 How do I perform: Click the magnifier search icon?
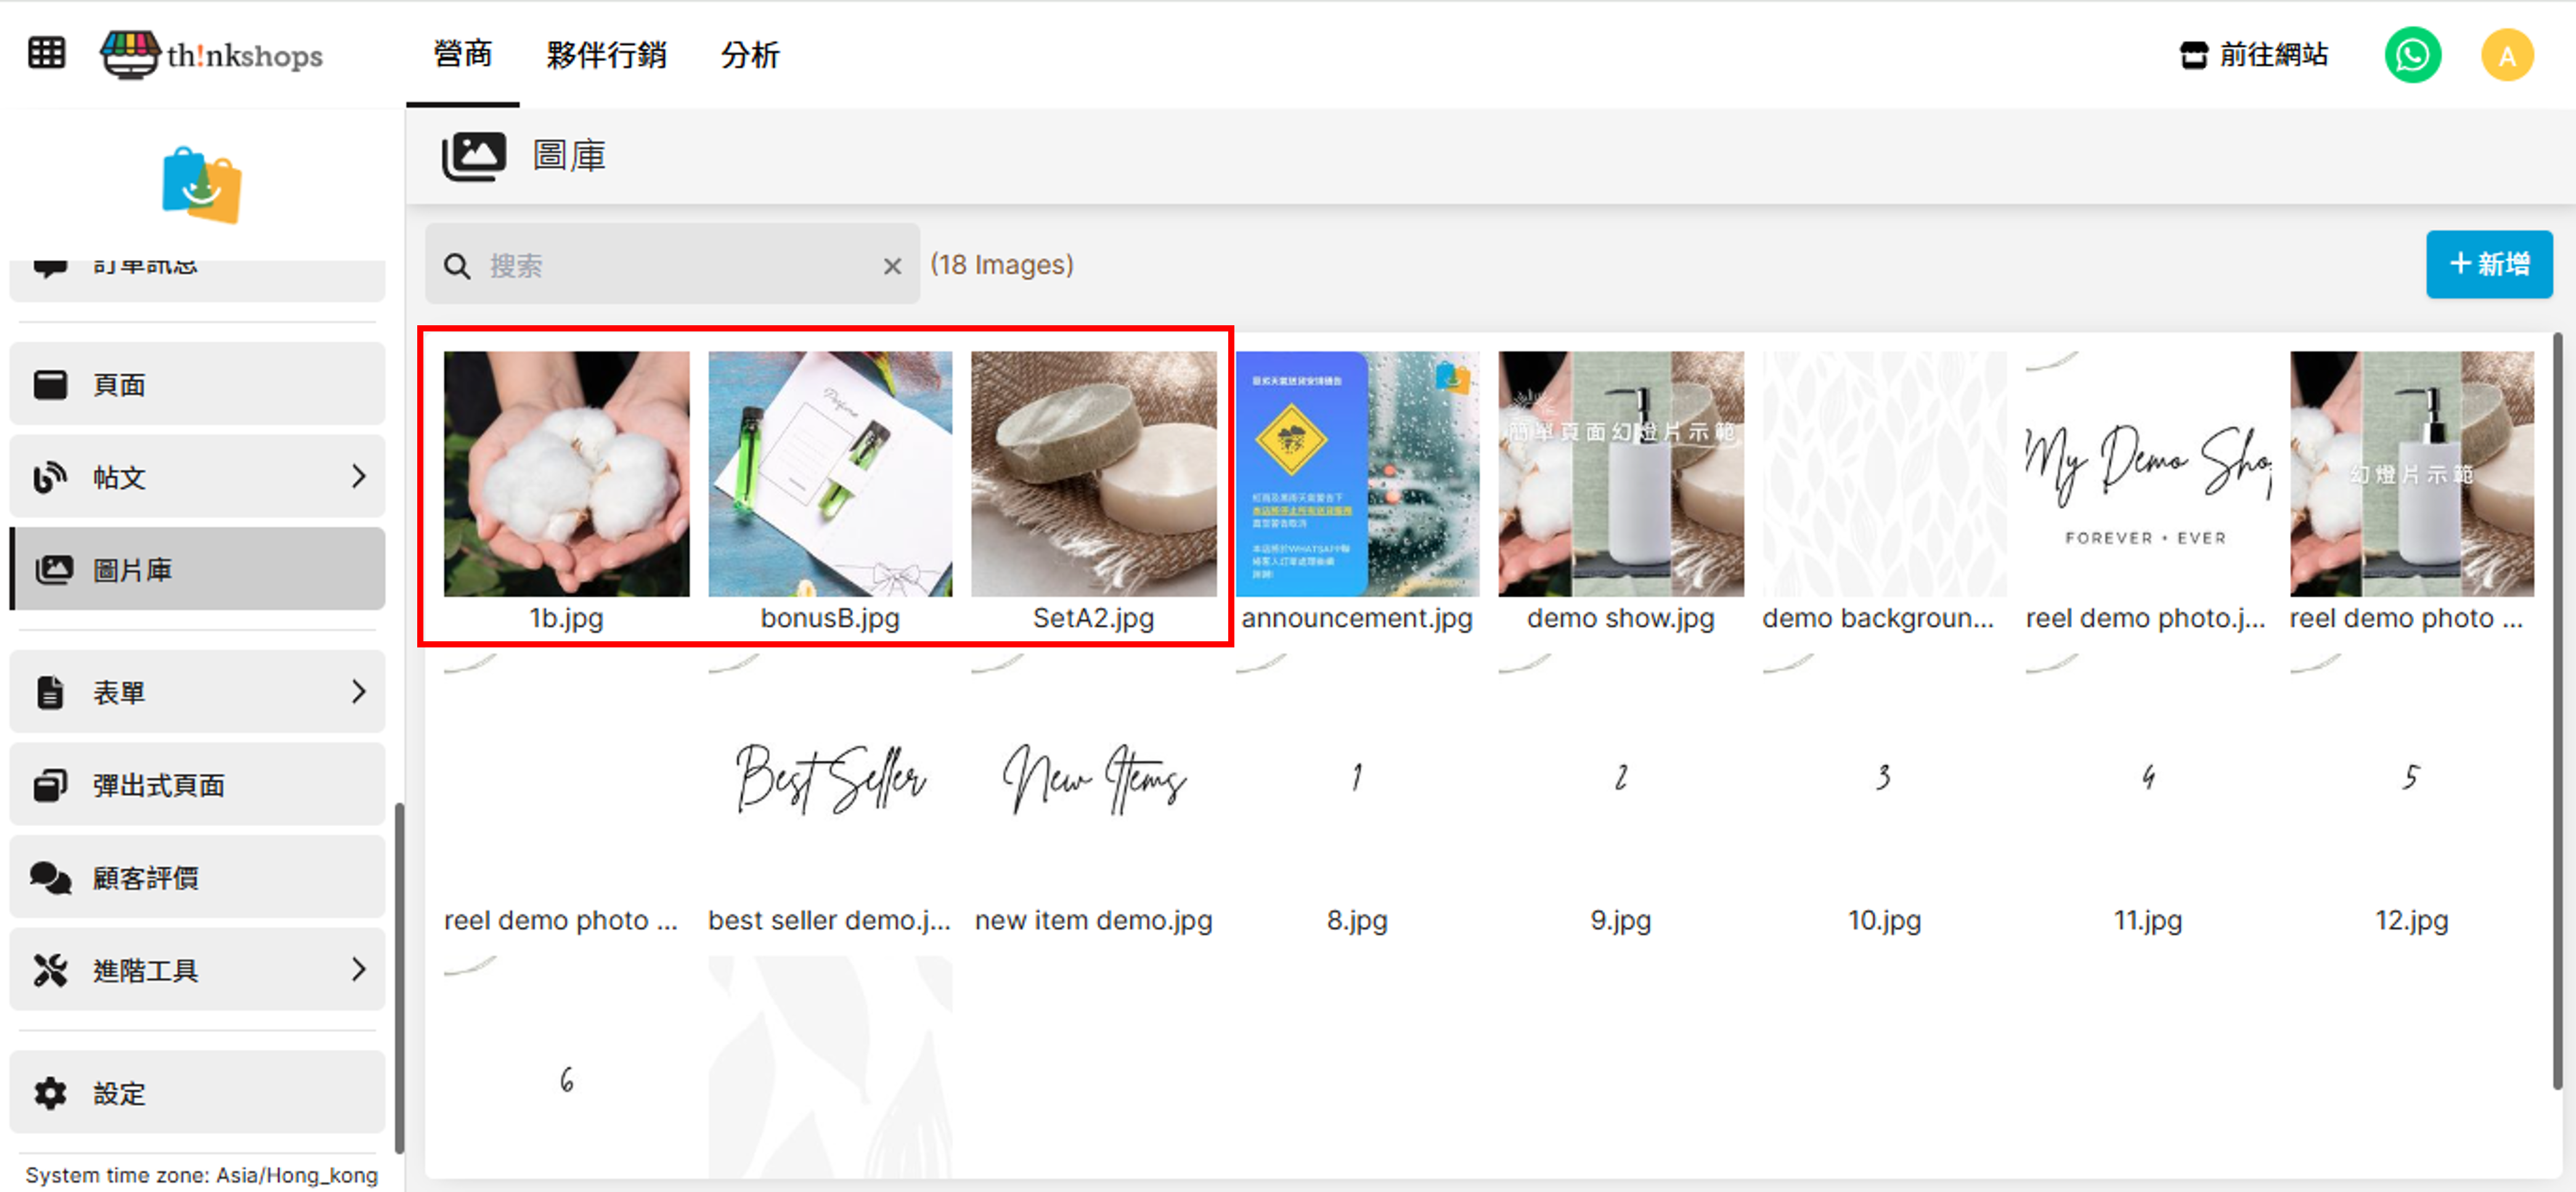(x=457, y=266)
